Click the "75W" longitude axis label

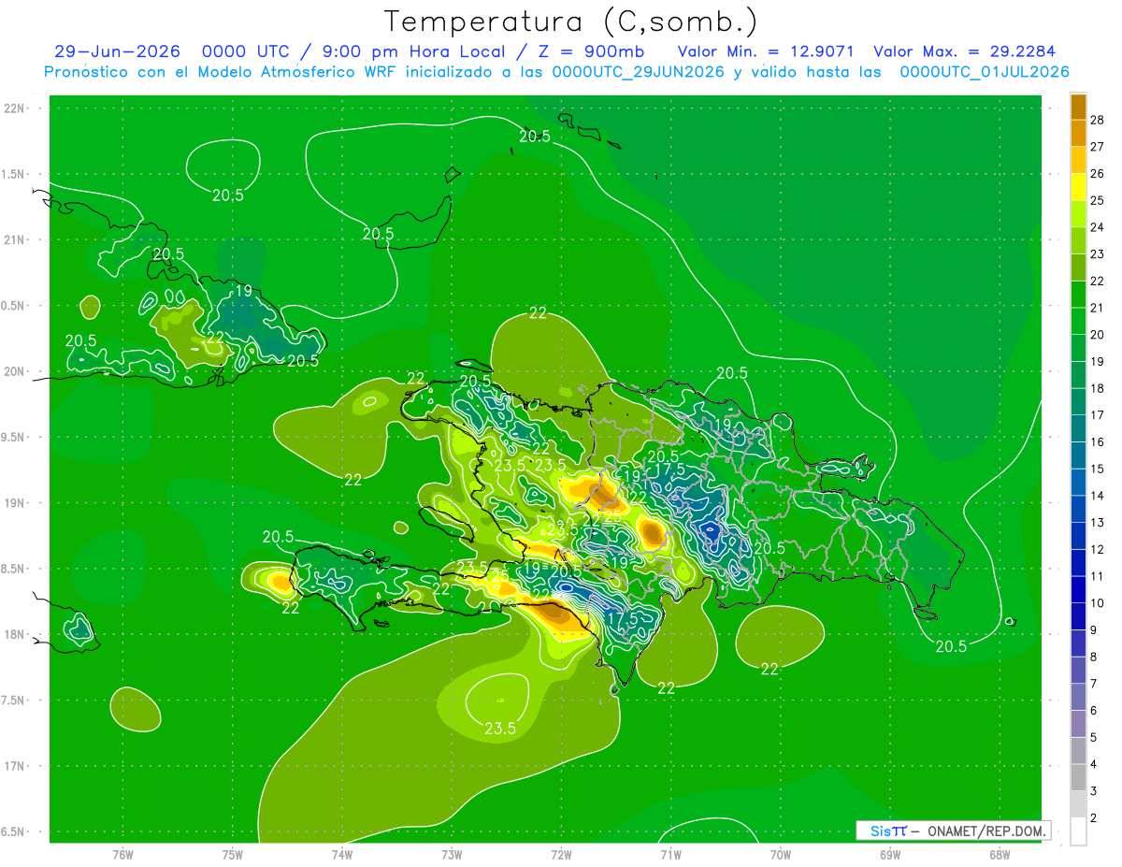point(233,855)
